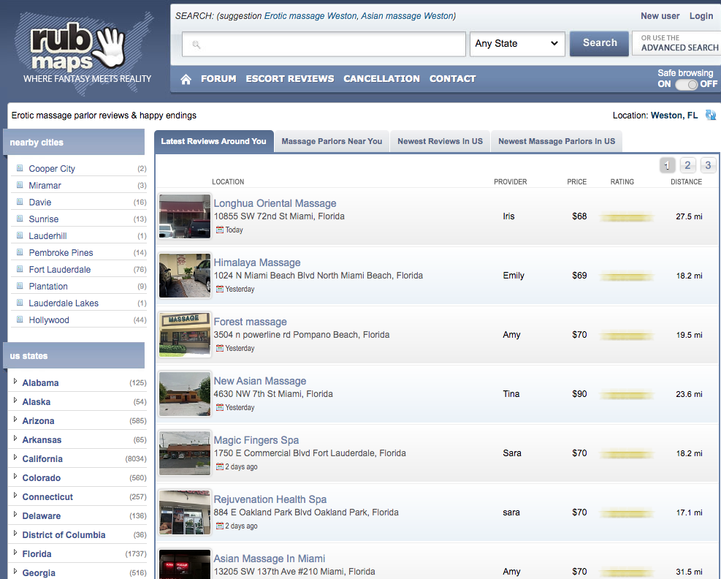Screen dimensions: 721x579
Task: Click Weston, FL location text
Action: [x=674, y=116]
